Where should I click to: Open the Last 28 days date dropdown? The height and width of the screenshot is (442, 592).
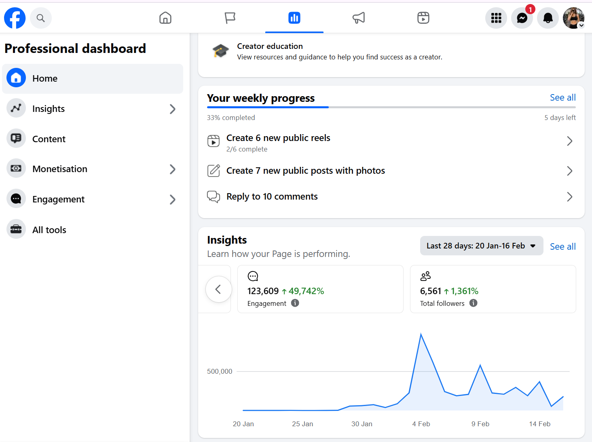click(x=481, y=246)
